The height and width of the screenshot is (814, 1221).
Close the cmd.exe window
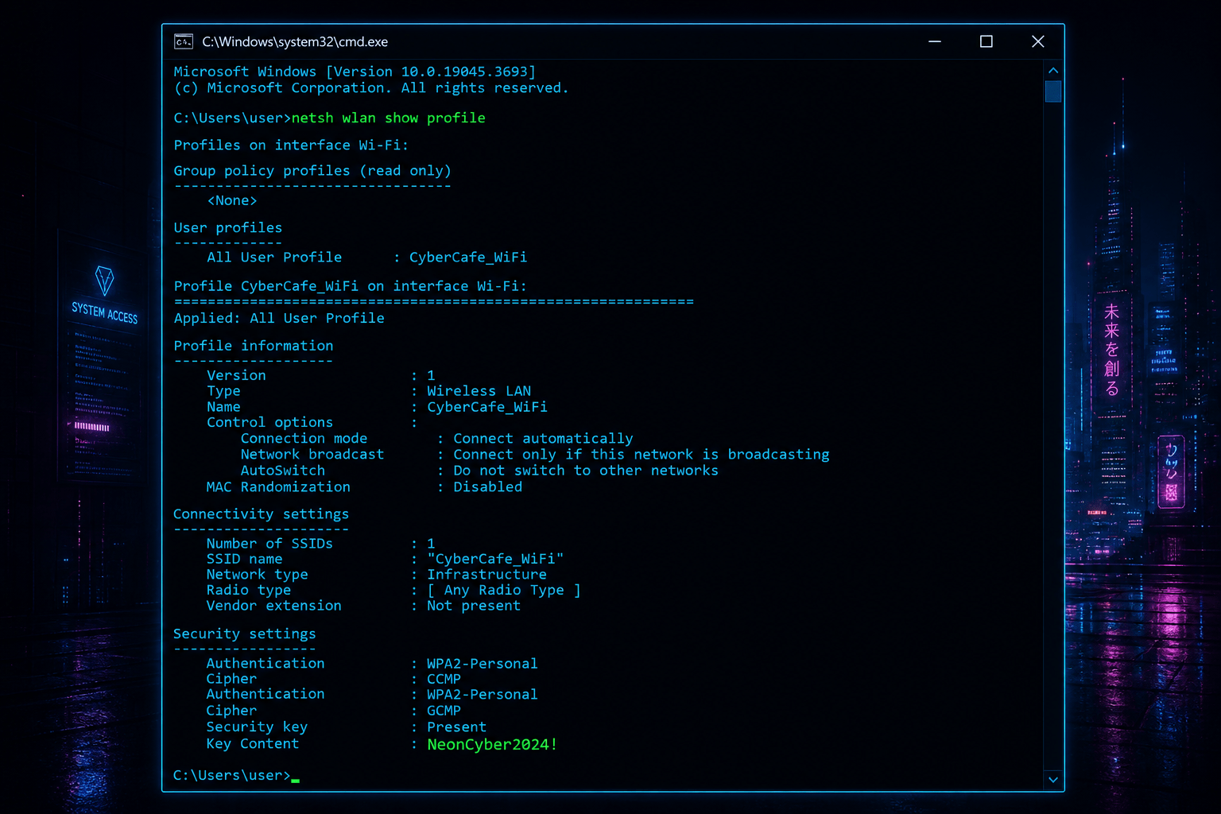tap(1037, 41)
